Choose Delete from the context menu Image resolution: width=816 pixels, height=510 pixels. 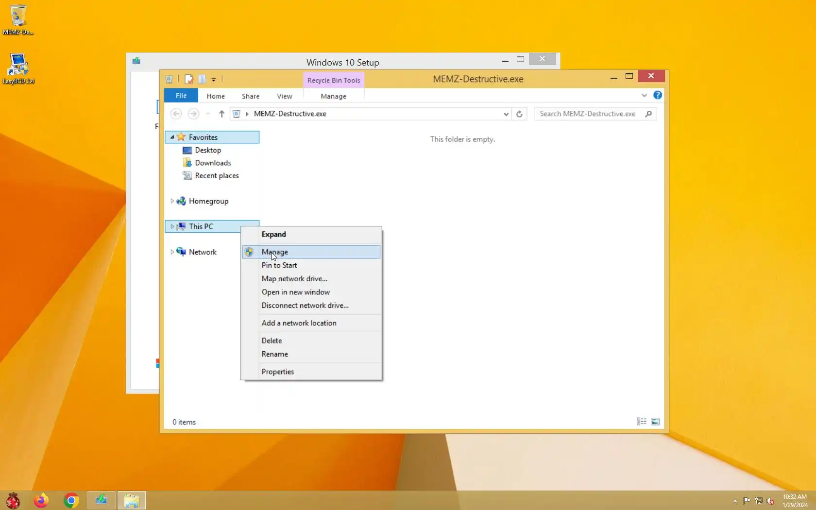click(311, 340)
